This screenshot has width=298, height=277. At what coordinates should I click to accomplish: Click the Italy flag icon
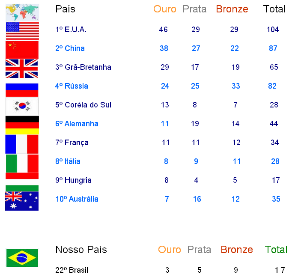point(22,164)
